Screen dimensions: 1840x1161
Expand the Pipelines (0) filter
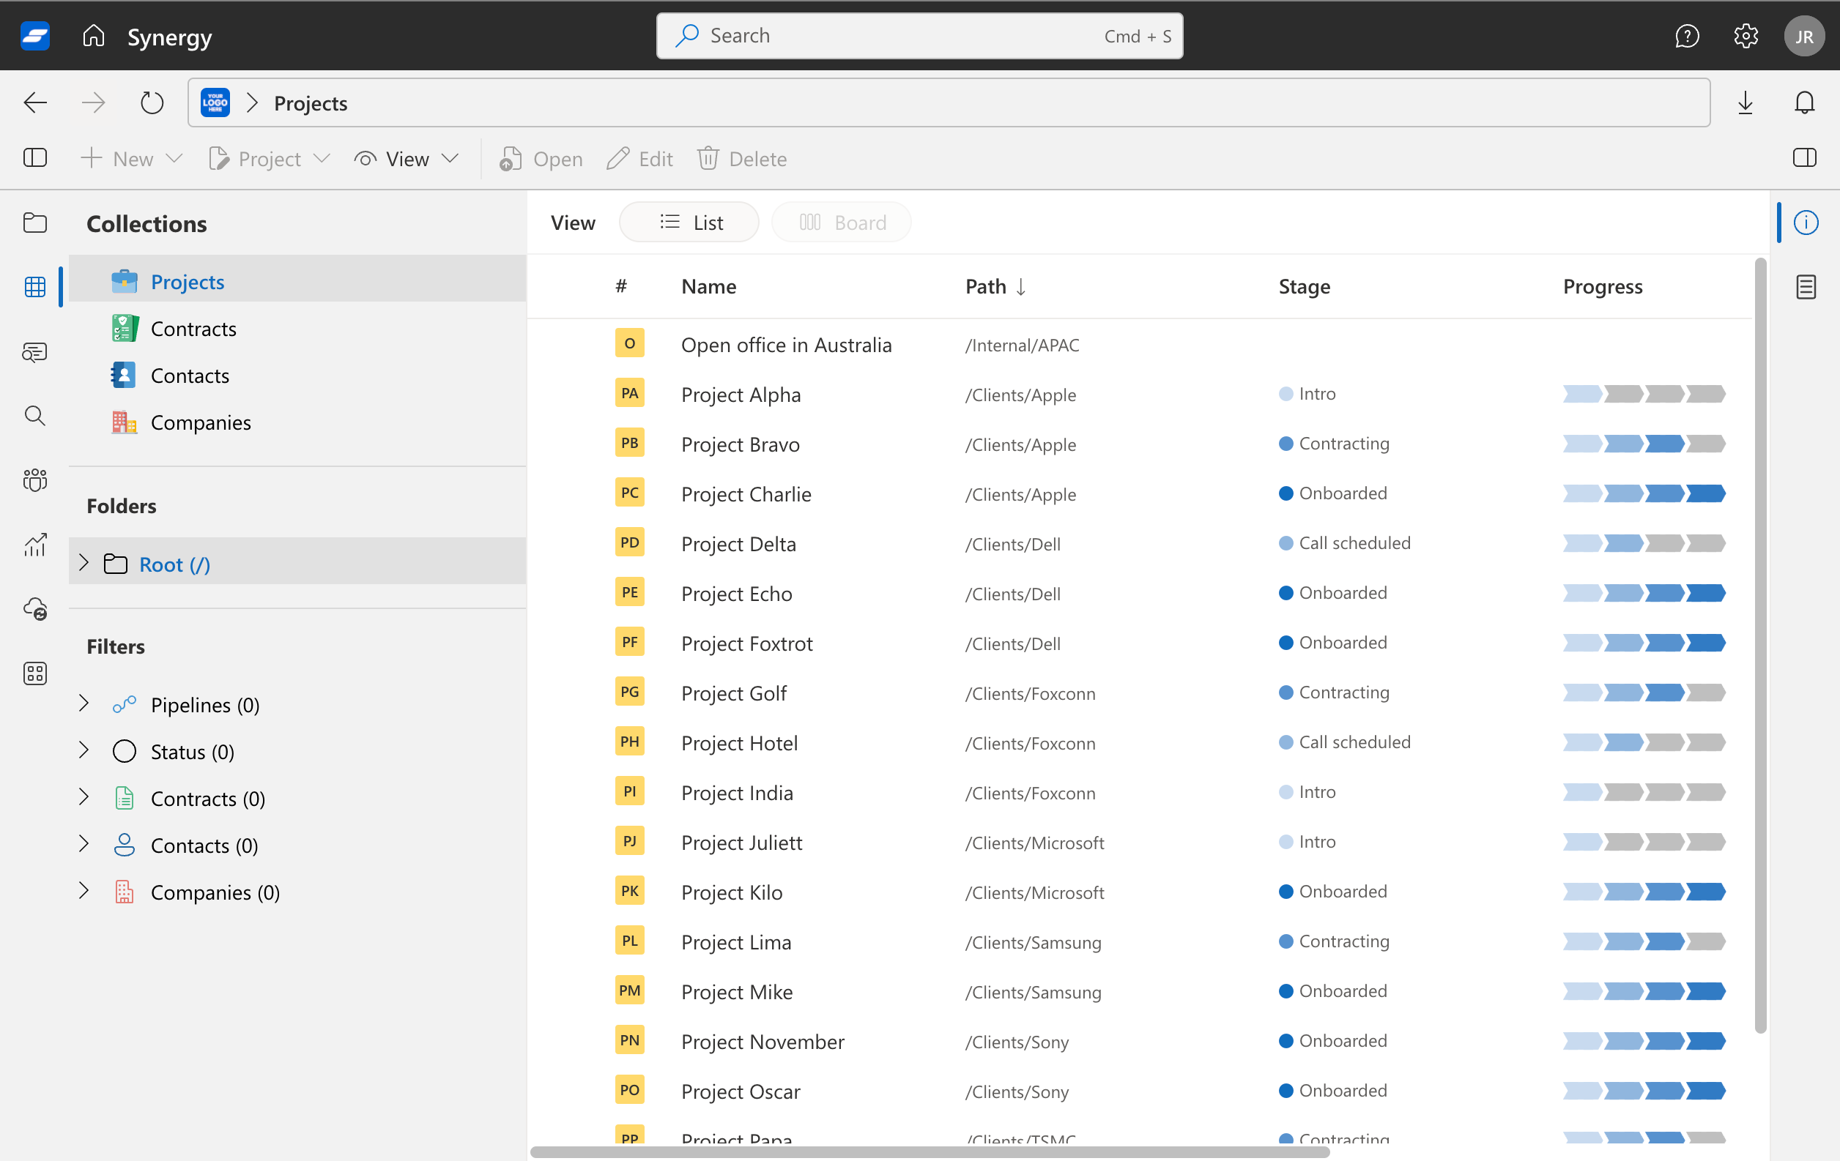click(84, 704)
